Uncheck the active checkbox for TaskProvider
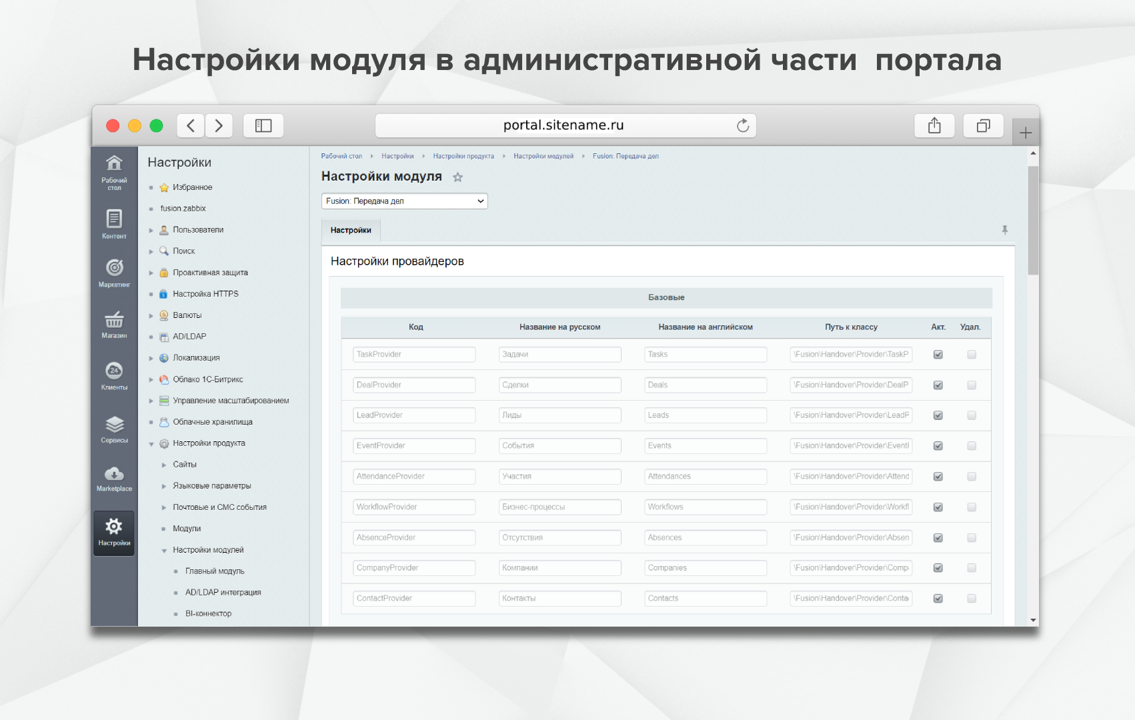This screenshot has height=720, width=1135. pos(938,355)
